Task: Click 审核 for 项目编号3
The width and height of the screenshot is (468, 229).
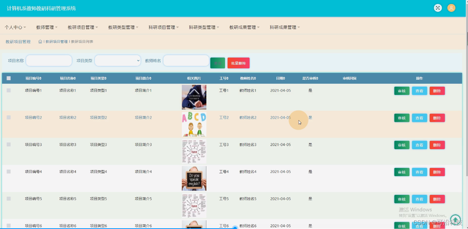Action: (402, 145)
